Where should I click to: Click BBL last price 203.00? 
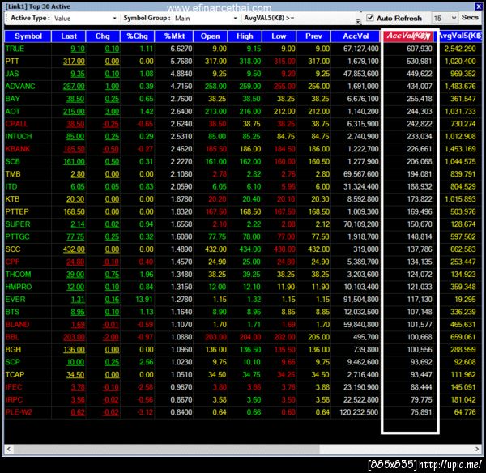[74, 337]
